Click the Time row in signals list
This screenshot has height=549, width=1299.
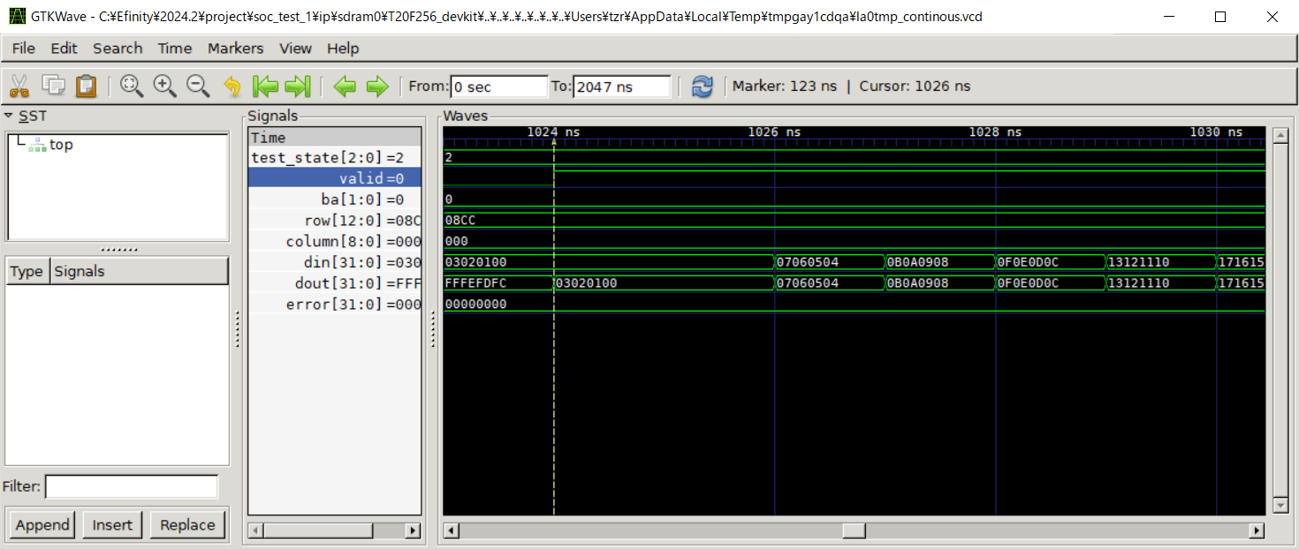coord(335,138)
